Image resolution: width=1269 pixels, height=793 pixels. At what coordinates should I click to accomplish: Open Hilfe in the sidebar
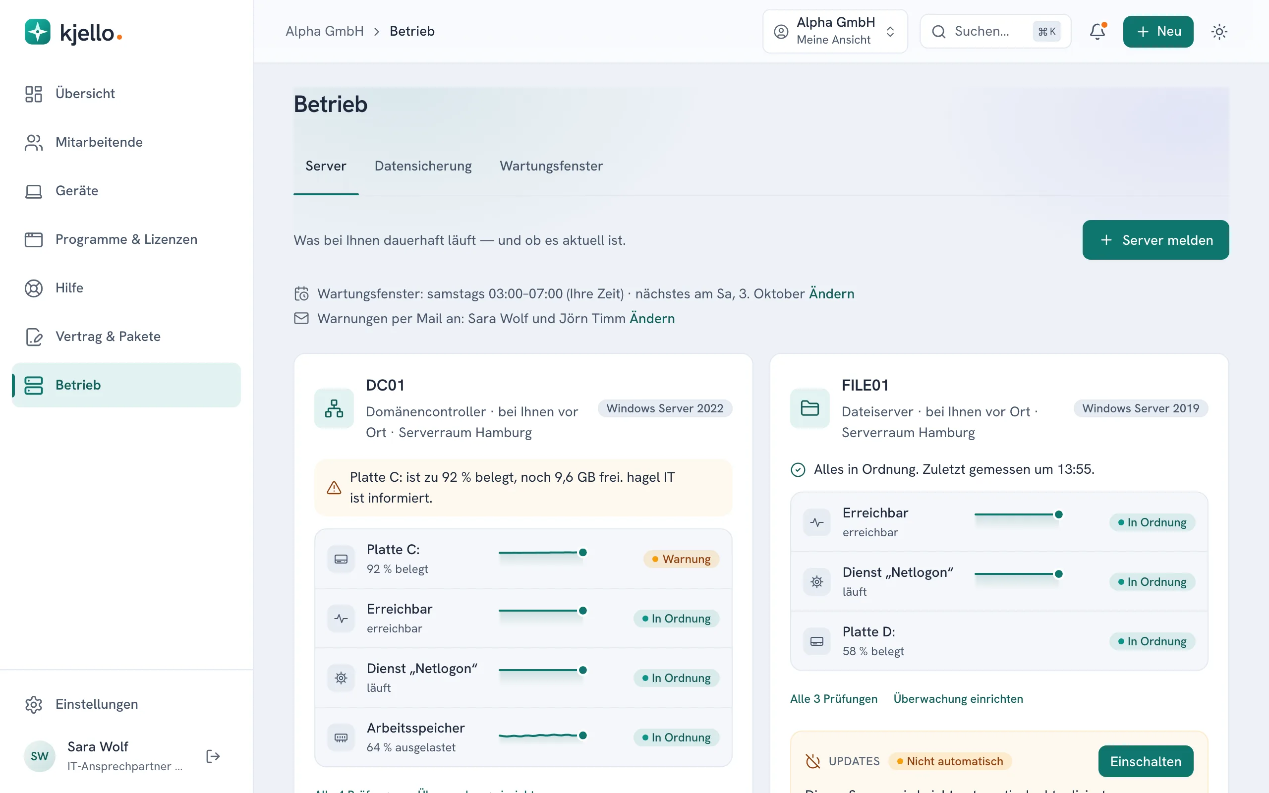[x=126, y=288]
